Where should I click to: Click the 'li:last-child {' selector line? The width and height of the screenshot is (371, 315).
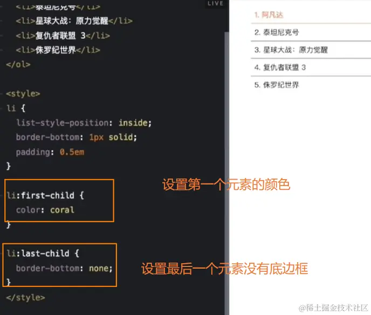(x=43, y=254)
